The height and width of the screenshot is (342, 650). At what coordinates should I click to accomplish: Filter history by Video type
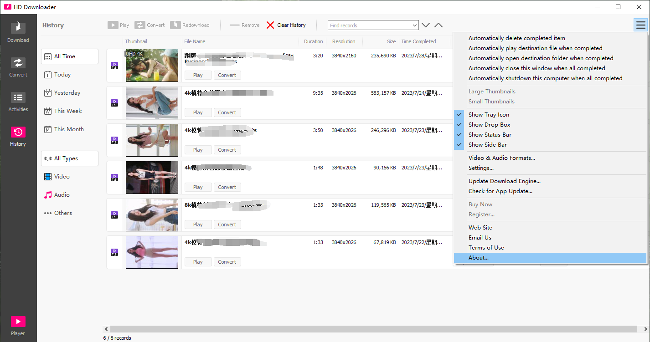pos(62,177)
